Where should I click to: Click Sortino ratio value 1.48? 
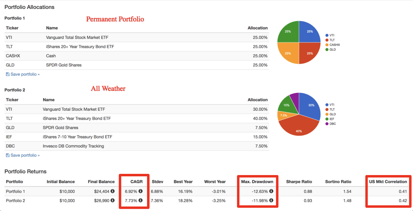click(347, 201)
